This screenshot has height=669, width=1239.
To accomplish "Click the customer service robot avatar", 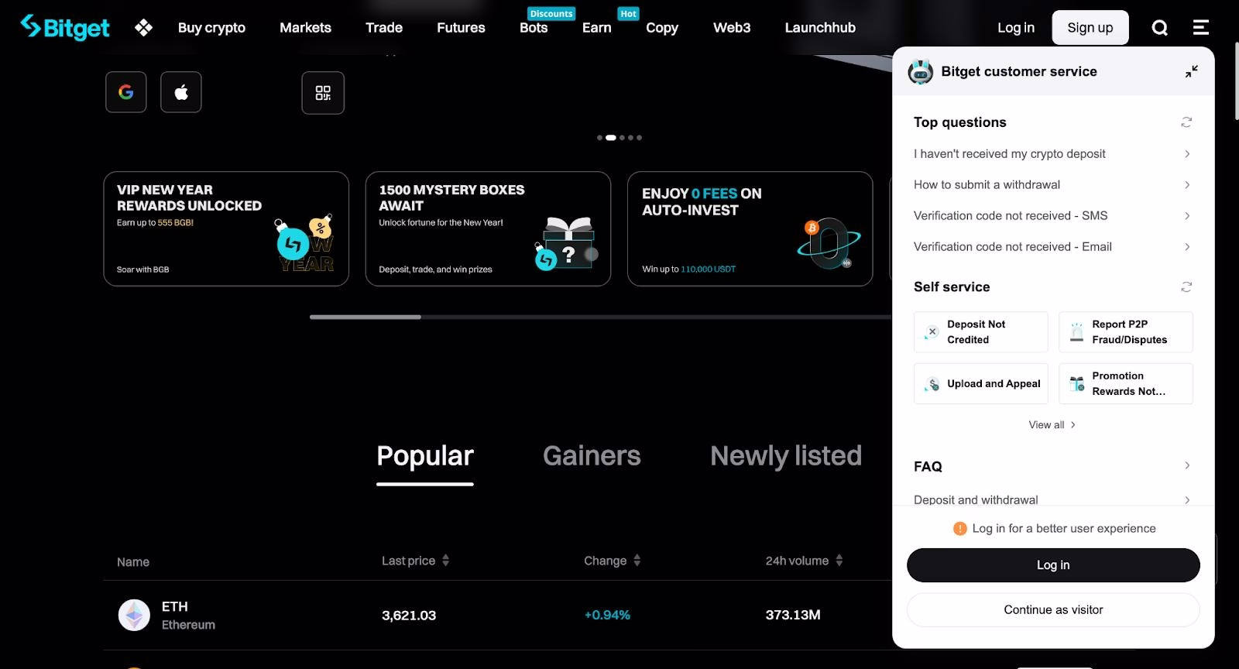I will (x=921, y=71).
